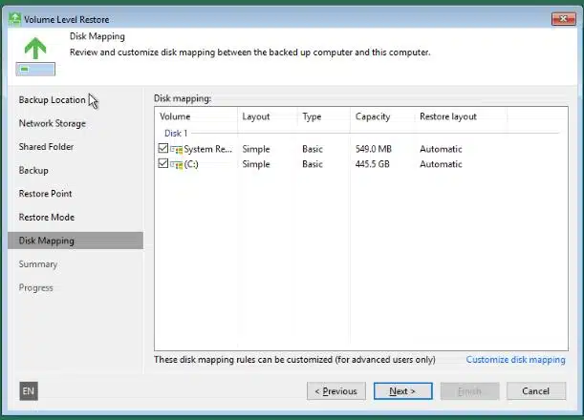
Task: Sort by the Restore layout column header
Action: coord(447,116)
